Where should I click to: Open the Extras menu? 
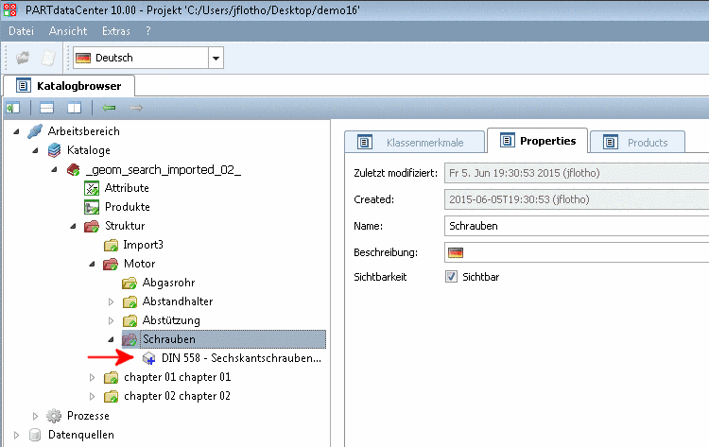(115, 31)
